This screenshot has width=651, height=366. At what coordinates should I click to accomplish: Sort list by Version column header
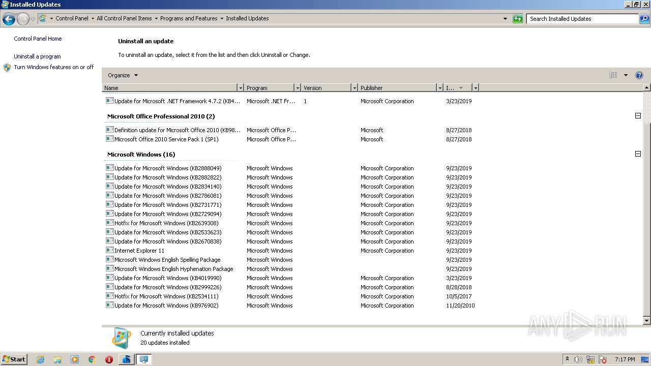click(326, 88)
